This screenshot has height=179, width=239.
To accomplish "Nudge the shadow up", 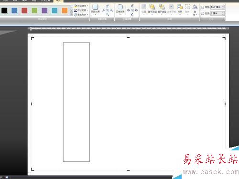I will click(108, 6).
